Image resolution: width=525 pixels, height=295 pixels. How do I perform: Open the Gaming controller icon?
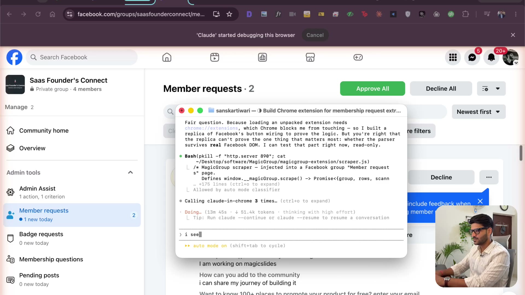click(358, 57)
